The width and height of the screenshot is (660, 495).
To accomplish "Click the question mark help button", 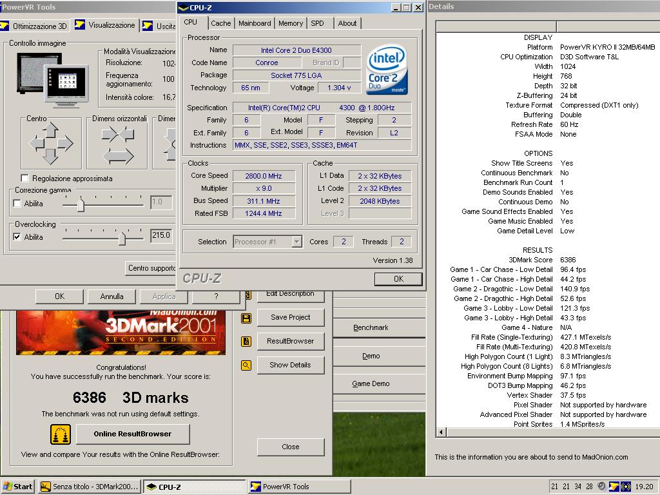I will pyautogui.click(x=216, y=296).
